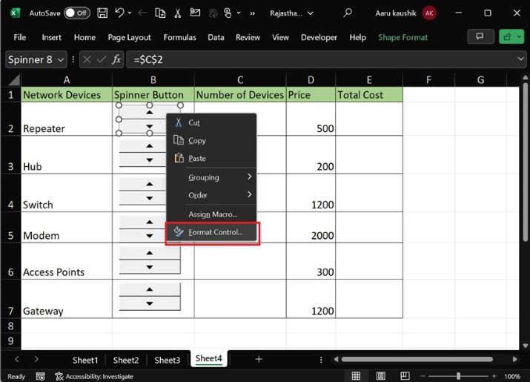
Task: Open the Shape Format ribbon tab
Action: 403,37
